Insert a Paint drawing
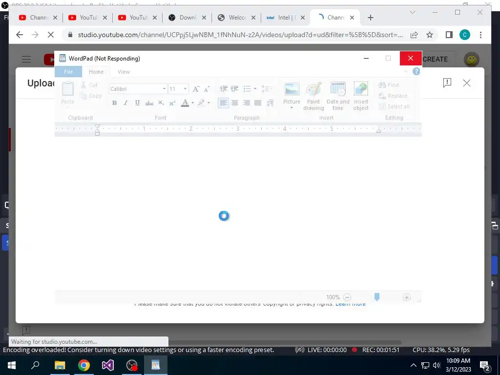 (x=313, y=96)
